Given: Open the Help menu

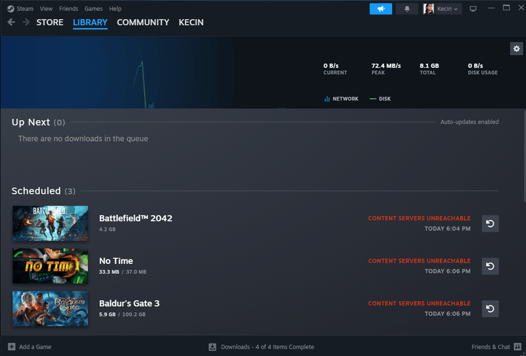Looking at the screenshot, I should [x=115, y=9].
